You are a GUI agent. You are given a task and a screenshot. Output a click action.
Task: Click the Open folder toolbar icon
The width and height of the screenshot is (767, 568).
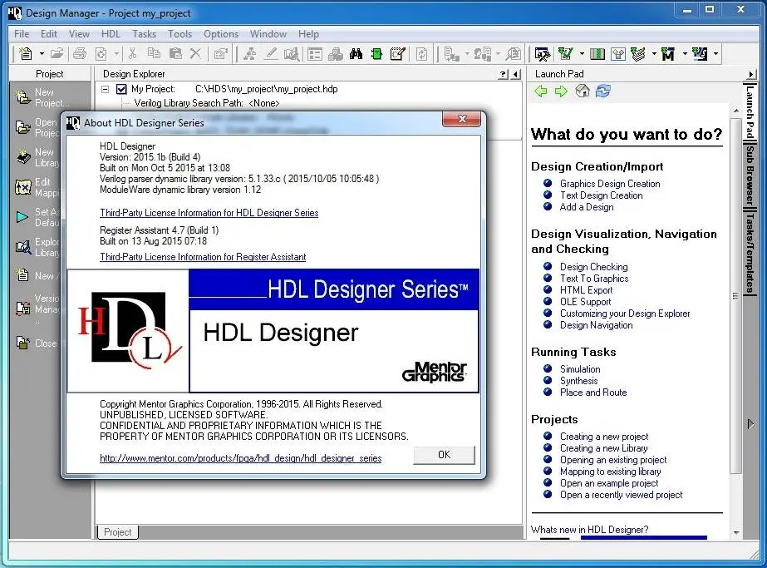[x=57, y=53]
